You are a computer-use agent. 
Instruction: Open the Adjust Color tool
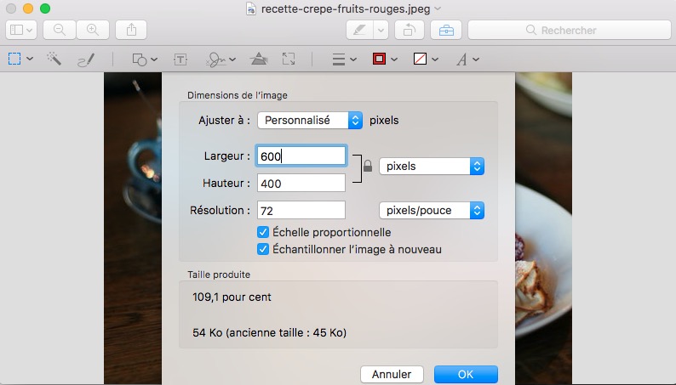pyautogui.click(x=259, y=59)
